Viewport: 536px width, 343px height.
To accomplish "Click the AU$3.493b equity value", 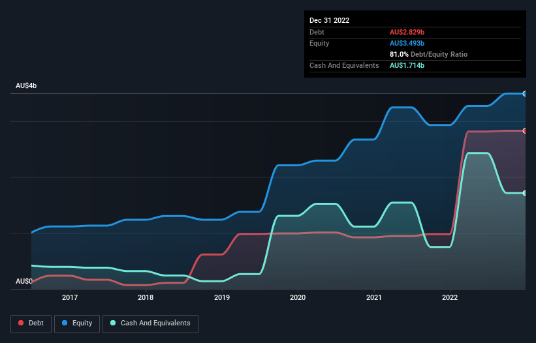I will tap(407, 43).
